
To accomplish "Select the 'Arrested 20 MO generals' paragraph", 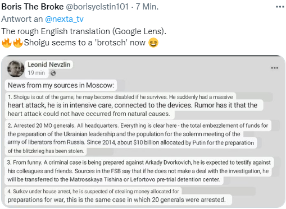I will point(138,138).
